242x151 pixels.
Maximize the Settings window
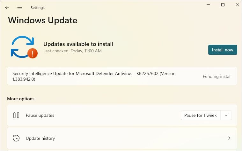pyautogui.click(x=223, y=5)
